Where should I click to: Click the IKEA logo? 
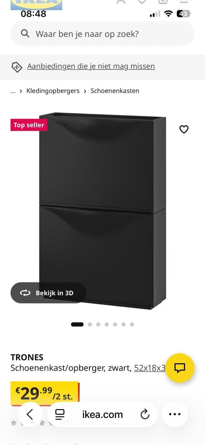coord(36,4)
